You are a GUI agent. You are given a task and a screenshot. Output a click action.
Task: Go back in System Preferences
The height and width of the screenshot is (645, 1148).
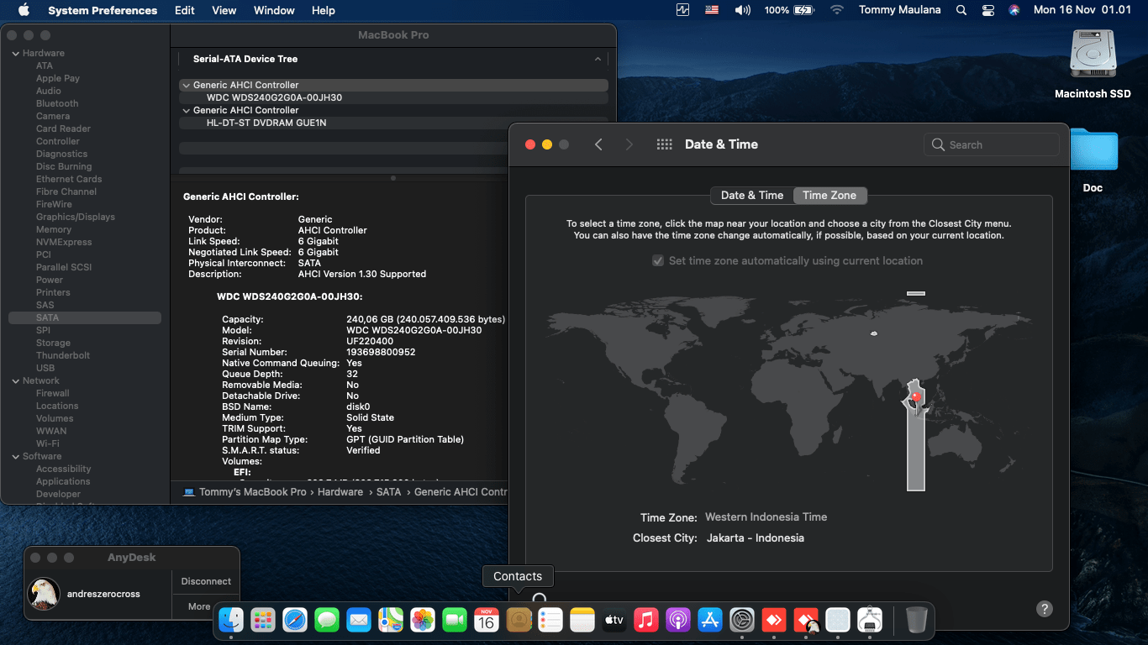pyautogui.click(x=598, y=144)
